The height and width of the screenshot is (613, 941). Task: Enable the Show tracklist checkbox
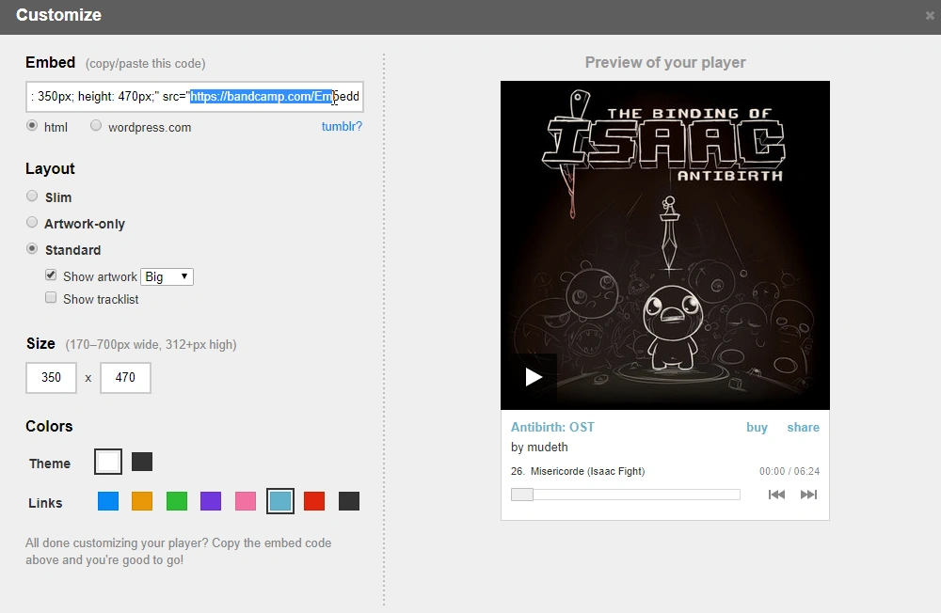click(51, 298)
